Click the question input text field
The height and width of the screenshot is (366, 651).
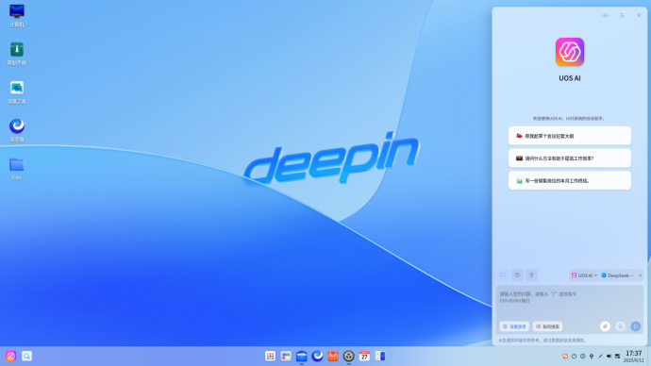[x=570, y=303]
